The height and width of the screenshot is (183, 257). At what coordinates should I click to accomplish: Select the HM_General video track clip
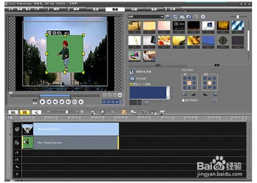pos(70,129)
